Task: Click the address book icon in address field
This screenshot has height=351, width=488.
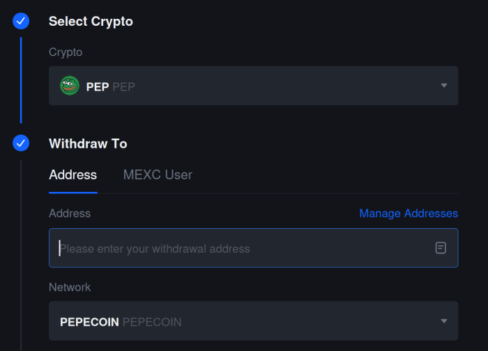Action: pos(441,248)
